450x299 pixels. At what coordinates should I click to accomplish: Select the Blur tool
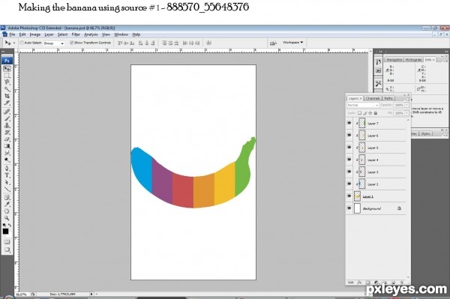coord(7,153)
